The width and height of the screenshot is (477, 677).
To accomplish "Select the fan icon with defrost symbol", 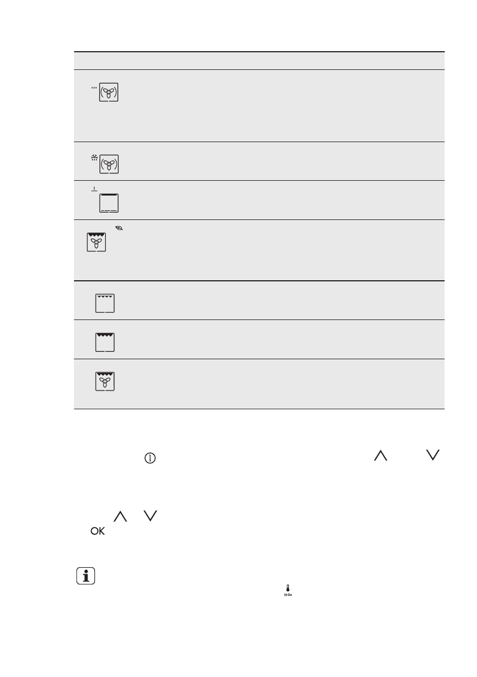I will click(109, 164).
